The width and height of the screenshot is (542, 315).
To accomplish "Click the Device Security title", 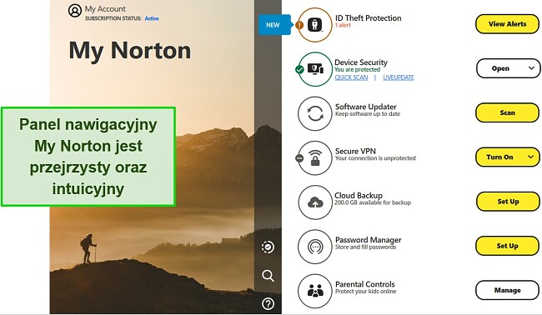I will (x=361, y=62).
